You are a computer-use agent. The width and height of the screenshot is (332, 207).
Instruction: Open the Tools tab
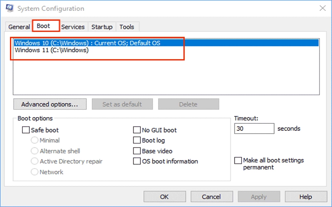(127, 27)
